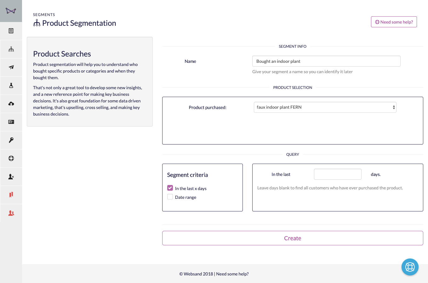
Task: Open the key icon in sidebar
Action: pyautogui.click(x=11, y=140)
